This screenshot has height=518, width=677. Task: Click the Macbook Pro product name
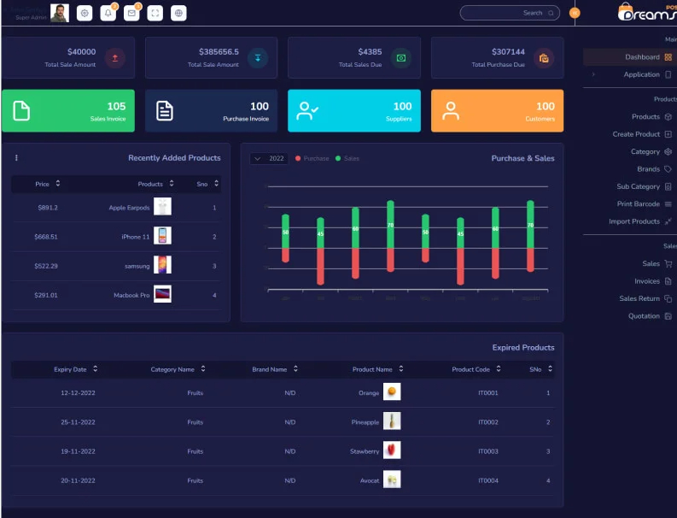coord(131,295)
